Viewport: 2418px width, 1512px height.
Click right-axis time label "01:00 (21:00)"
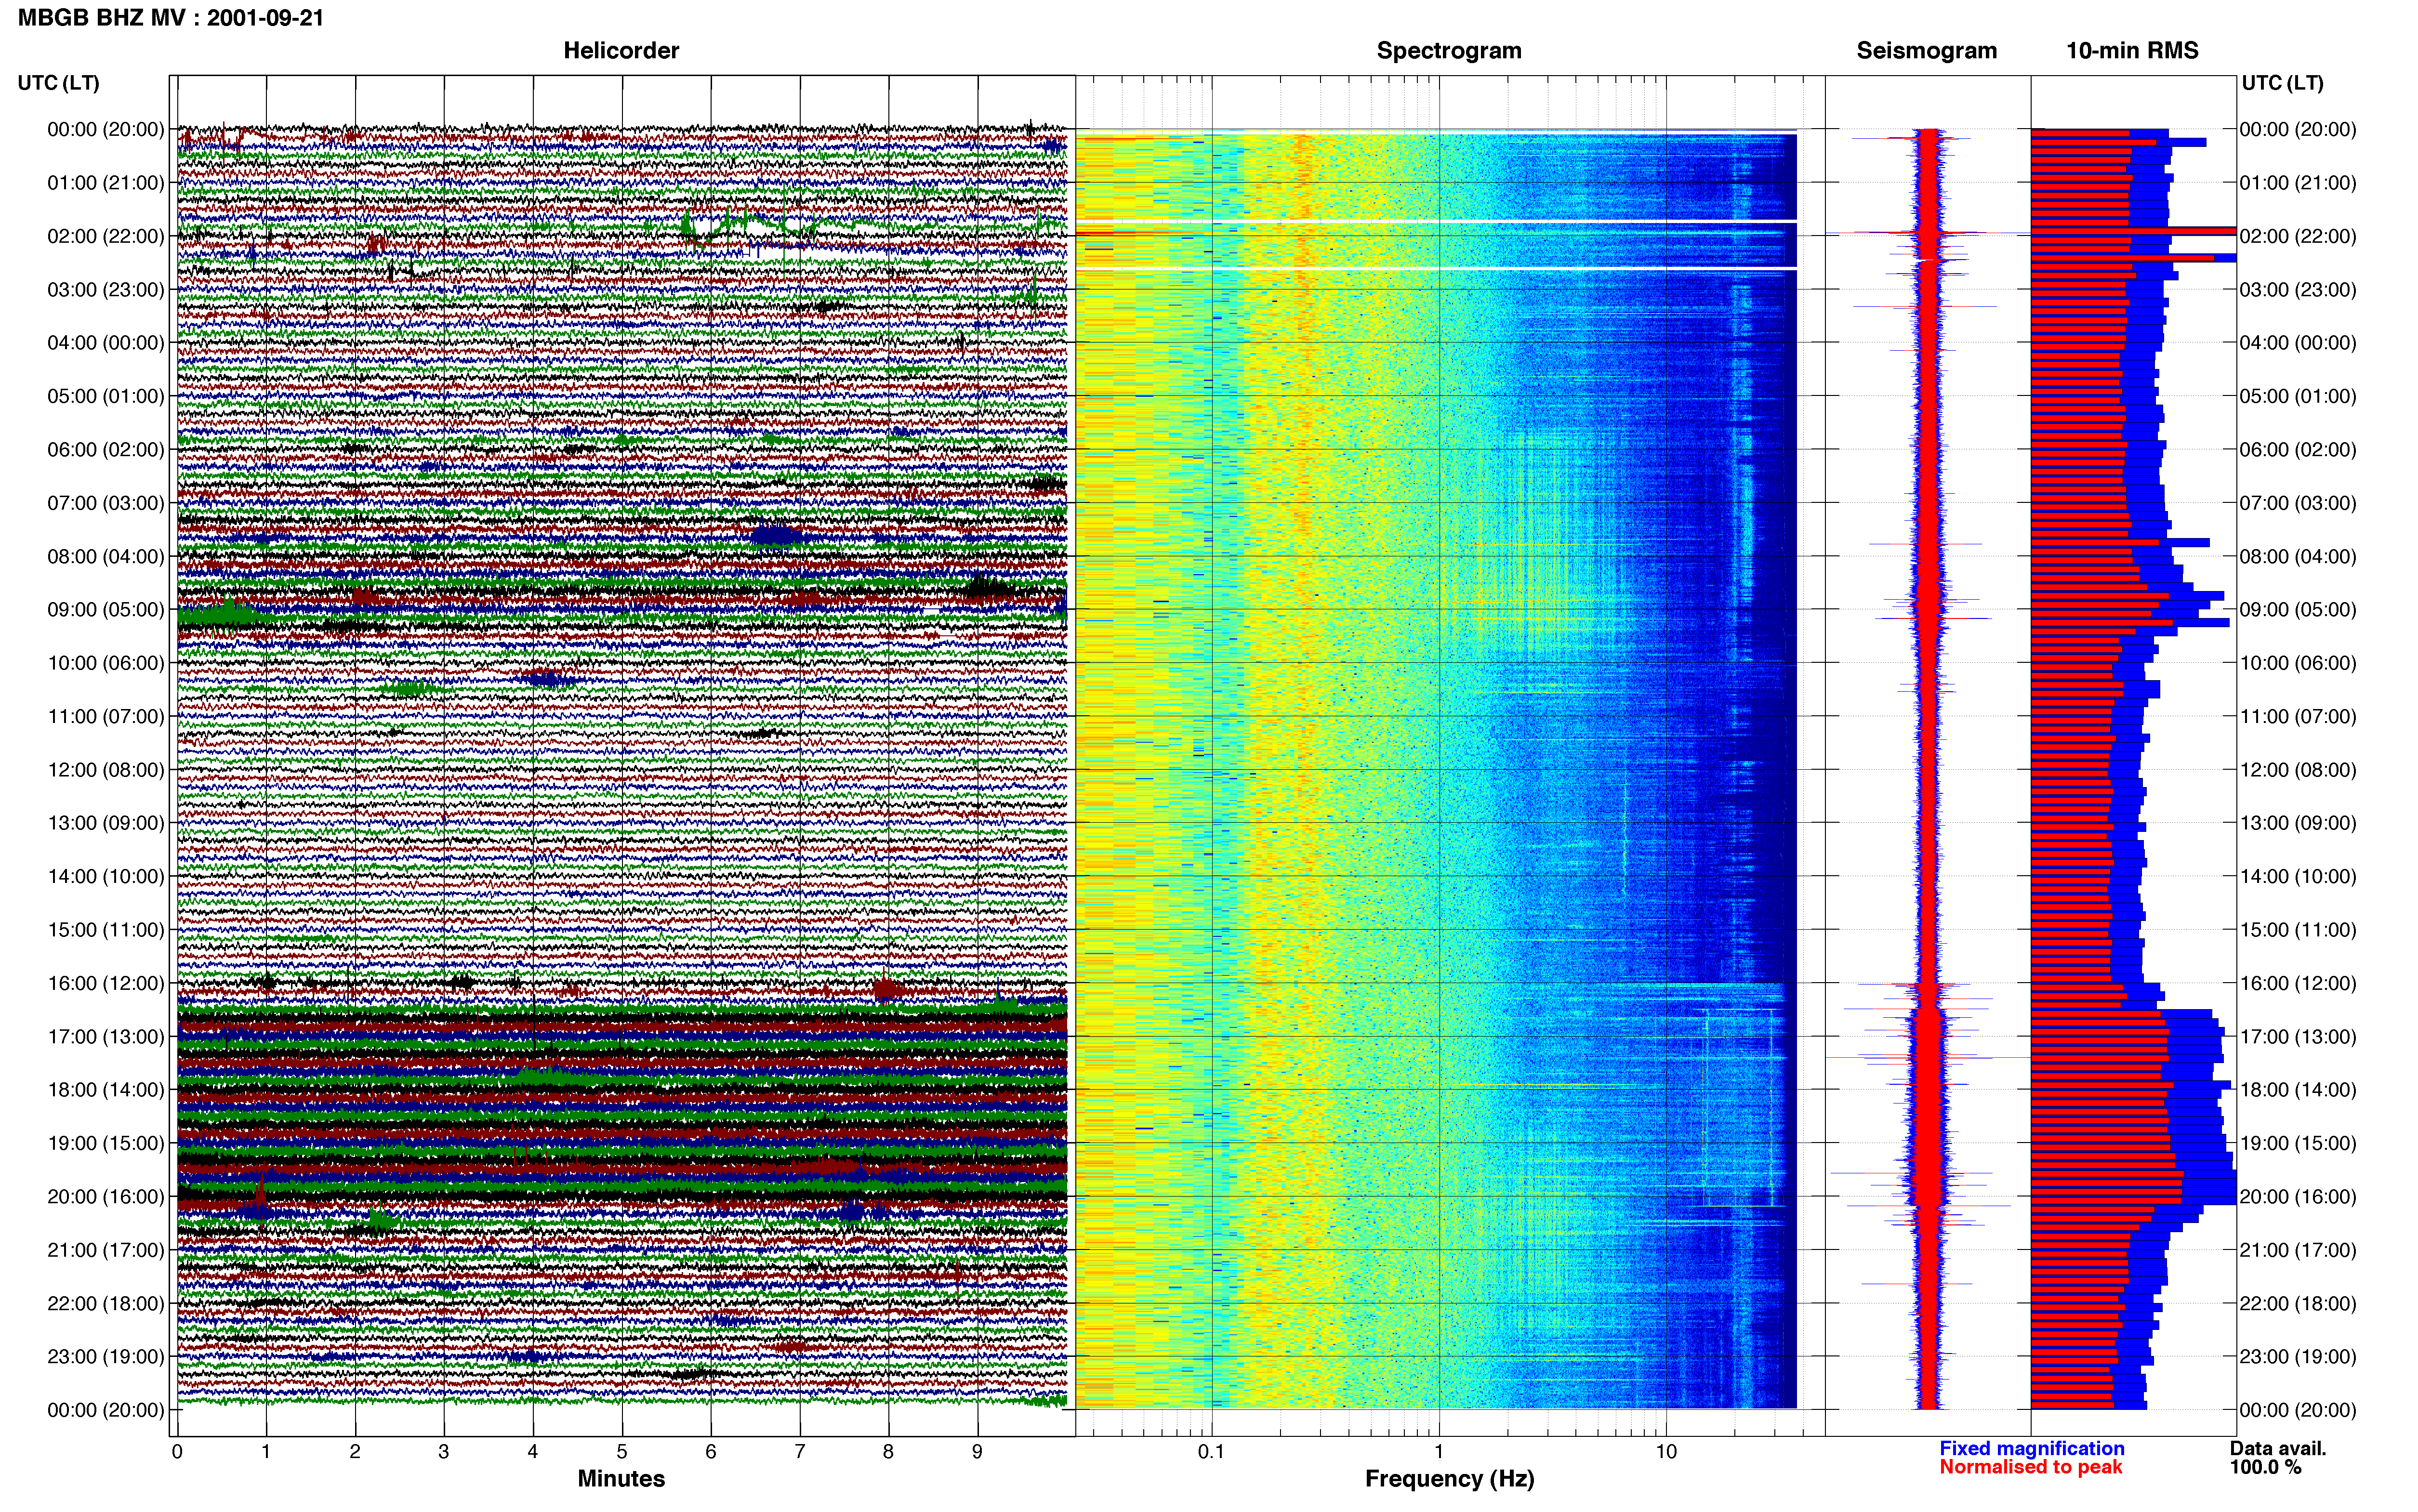pyautogui.click(x=2298, y=182)
